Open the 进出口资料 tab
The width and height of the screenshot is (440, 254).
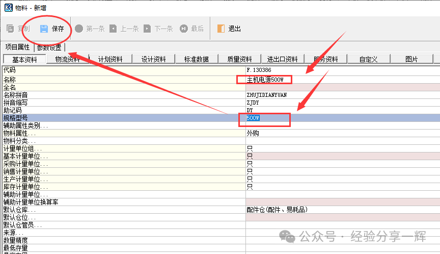[x=282, y=59]
